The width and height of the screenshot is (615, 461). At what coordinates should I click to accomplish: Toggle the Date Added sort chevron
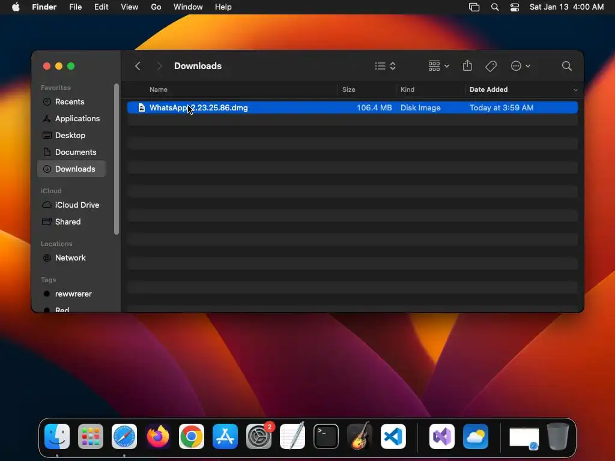(575, 90)
